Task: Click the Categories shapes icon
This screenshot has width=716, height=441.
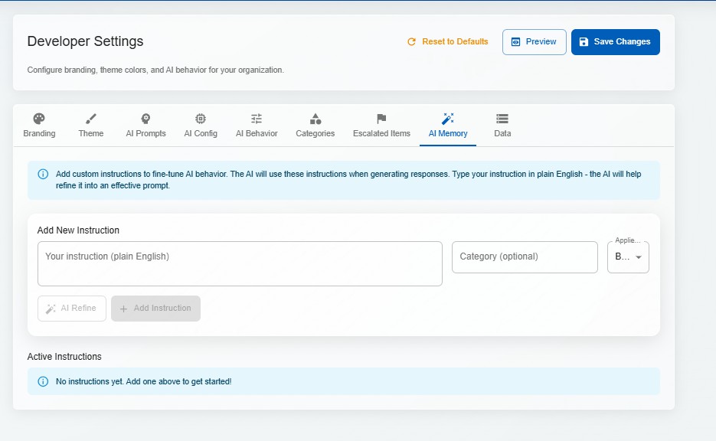Action: pos(315,119)
